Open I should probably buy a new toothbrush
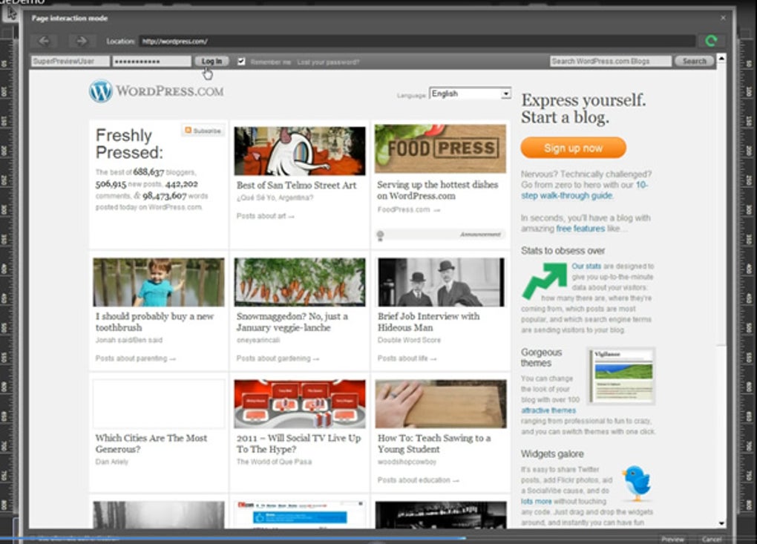Image resolution: width=757 pixels, height=544 pixels. pyautogui.click(x=154, y=322)
